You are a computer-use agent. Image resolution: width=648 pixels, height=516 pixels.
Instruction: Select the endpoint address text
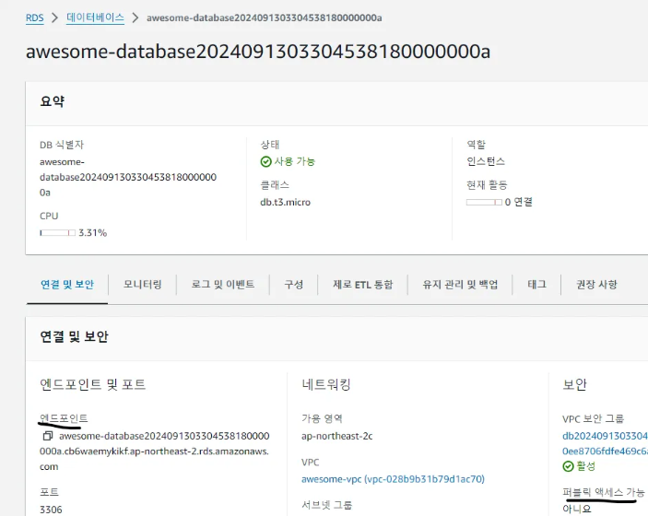pos(155,451)
